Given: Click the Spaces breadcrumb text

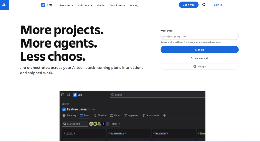Looking at the screenshot, I should 65,104.
